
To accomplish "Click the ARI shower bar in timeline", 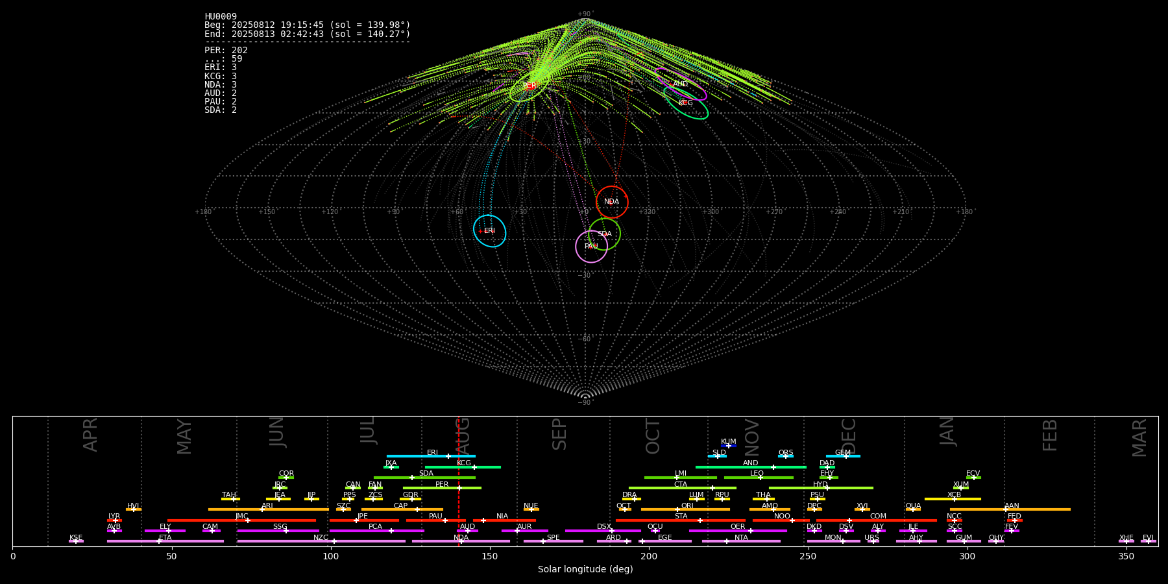I will tap(268, 509).
